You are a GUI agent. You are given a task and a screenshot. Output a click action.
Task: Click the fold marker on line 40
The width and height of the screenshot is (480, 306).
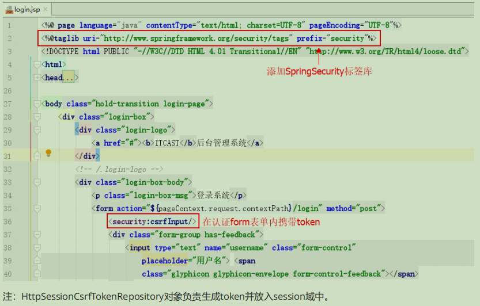point(37,274)
